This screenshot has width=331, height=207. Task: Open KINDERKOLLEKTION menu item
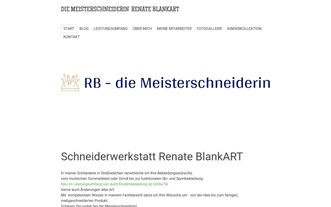point(244,29)
